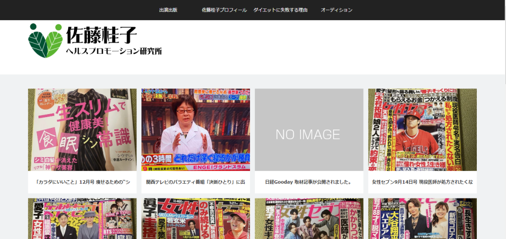Open the 日経Gooday 取材記事 article title

tap(309, 182)
